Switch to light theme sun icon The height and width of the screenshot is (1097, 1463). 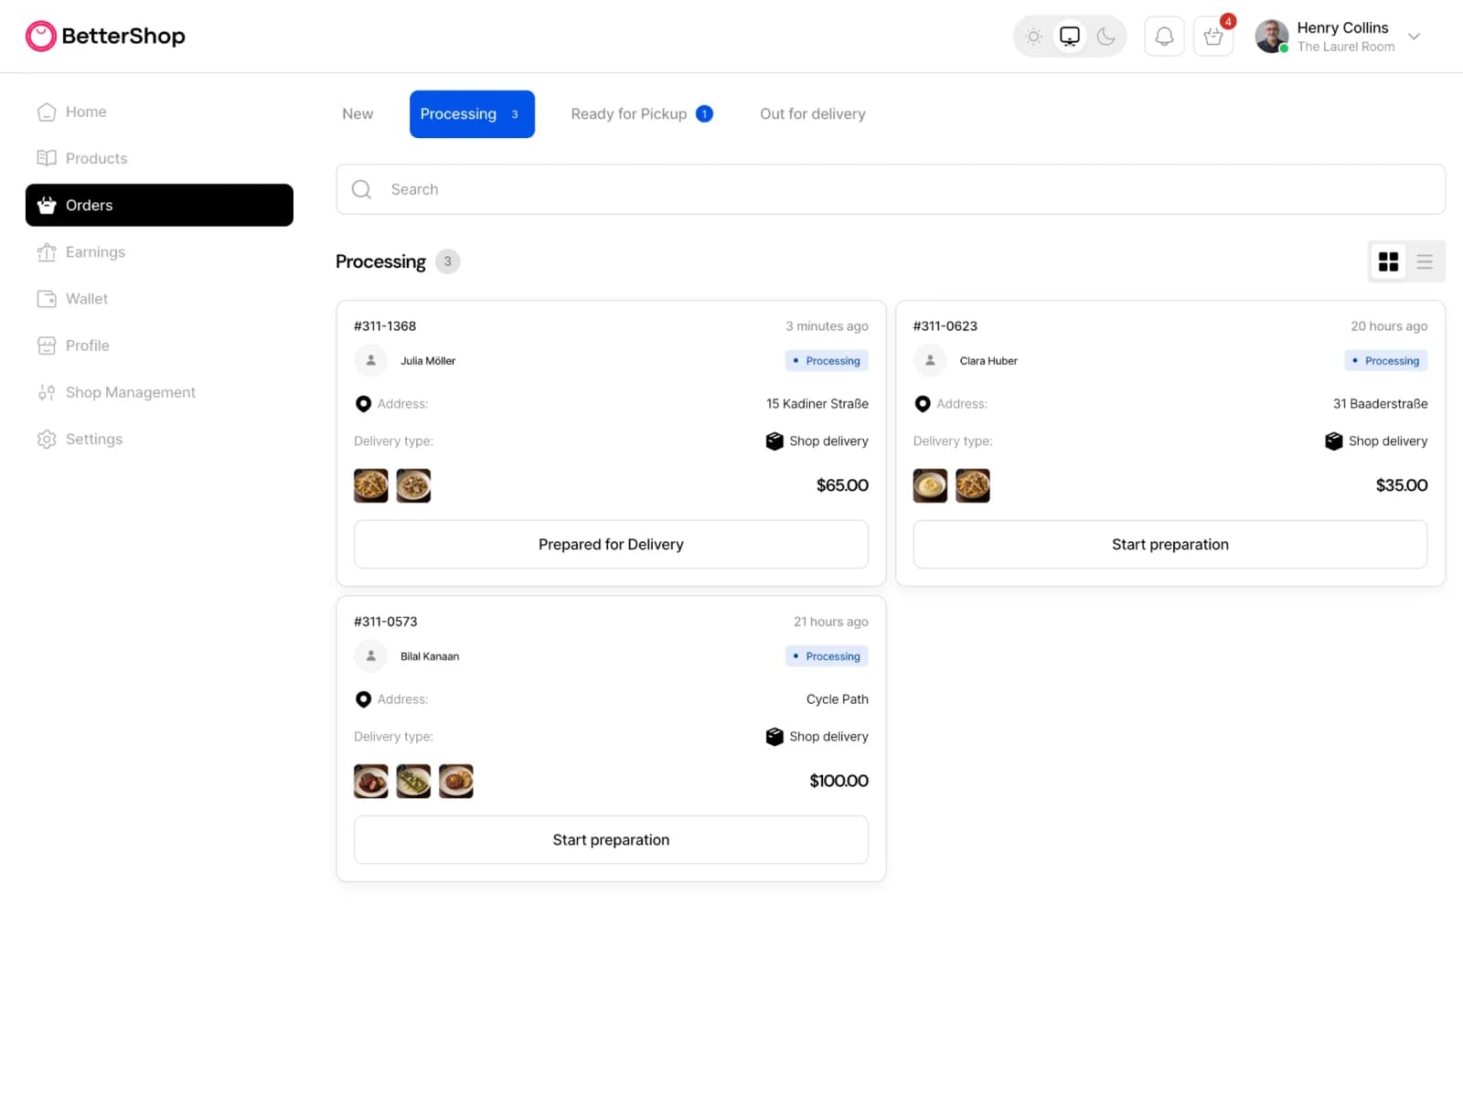(1034, 37)
